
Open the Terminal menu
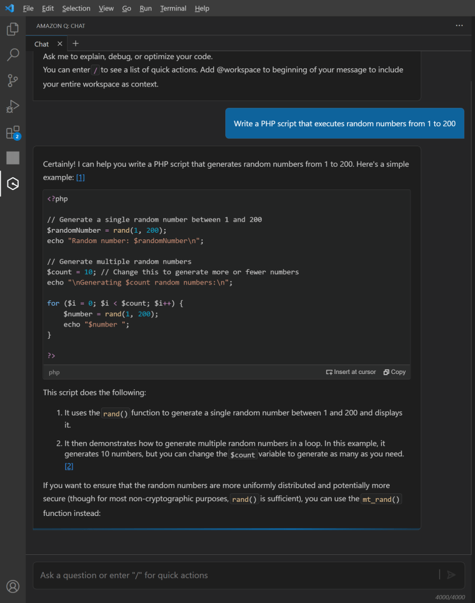pos(173,9)
